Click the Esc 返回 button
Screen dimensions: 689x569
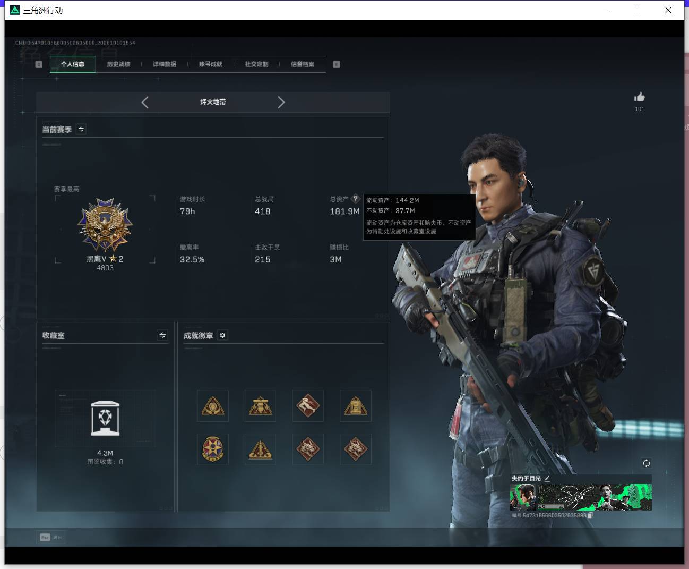[51, 537]
